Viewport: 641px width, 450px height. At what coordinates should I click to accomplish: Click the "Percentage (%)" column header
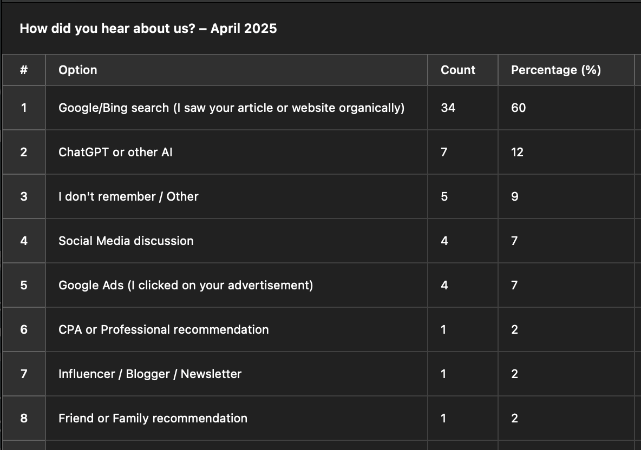point(555,70)
